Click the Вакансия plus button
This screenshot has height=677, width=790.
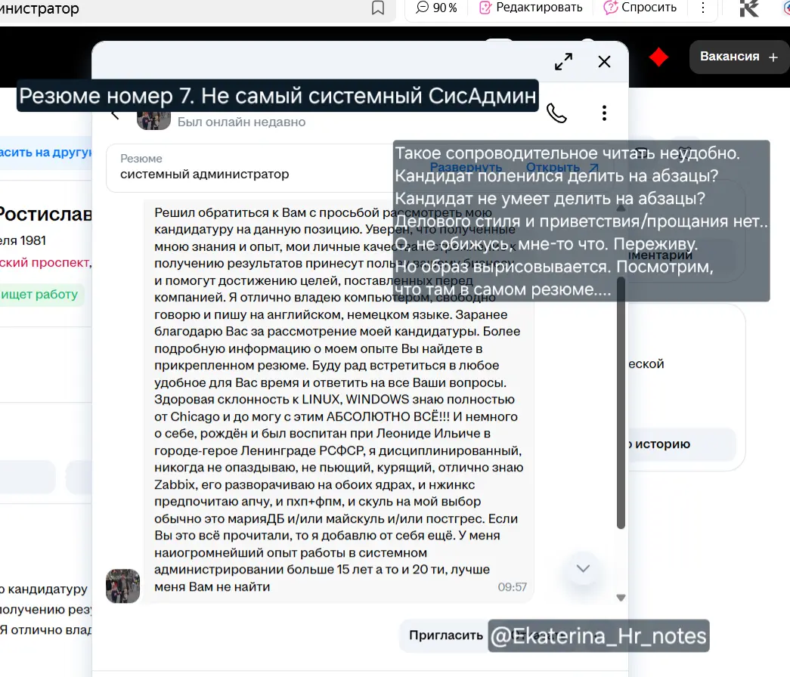point(739,57)
